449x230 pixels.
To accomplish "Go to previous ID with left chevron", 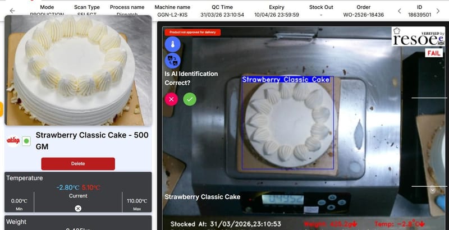I will tap(400, 11).
